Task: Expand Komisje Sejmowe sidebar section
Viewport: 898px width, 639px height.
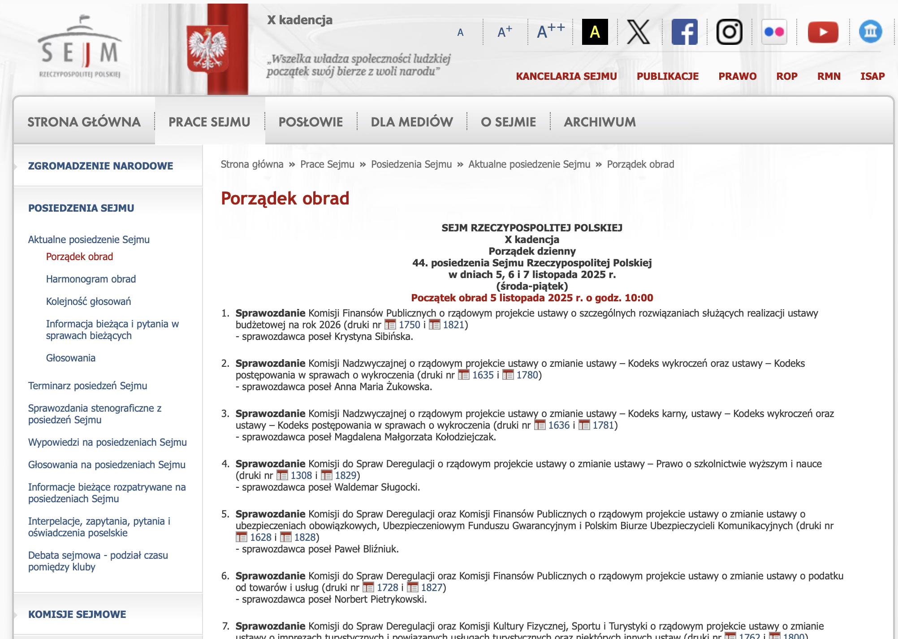Action: tap(77, 614)
